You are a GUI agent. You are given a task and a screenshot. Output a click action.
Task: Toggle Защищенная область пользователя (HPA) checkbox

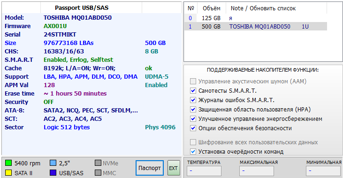(193, 110)
